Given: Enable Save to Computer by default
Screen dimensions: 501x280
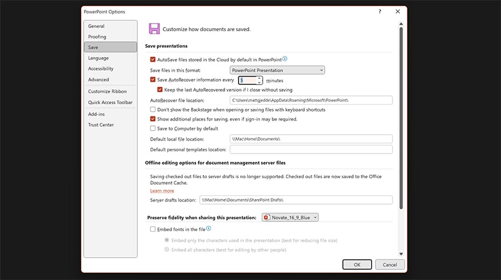Looking at the screenshot, I should pyautogui.click(x=153, y=128).
